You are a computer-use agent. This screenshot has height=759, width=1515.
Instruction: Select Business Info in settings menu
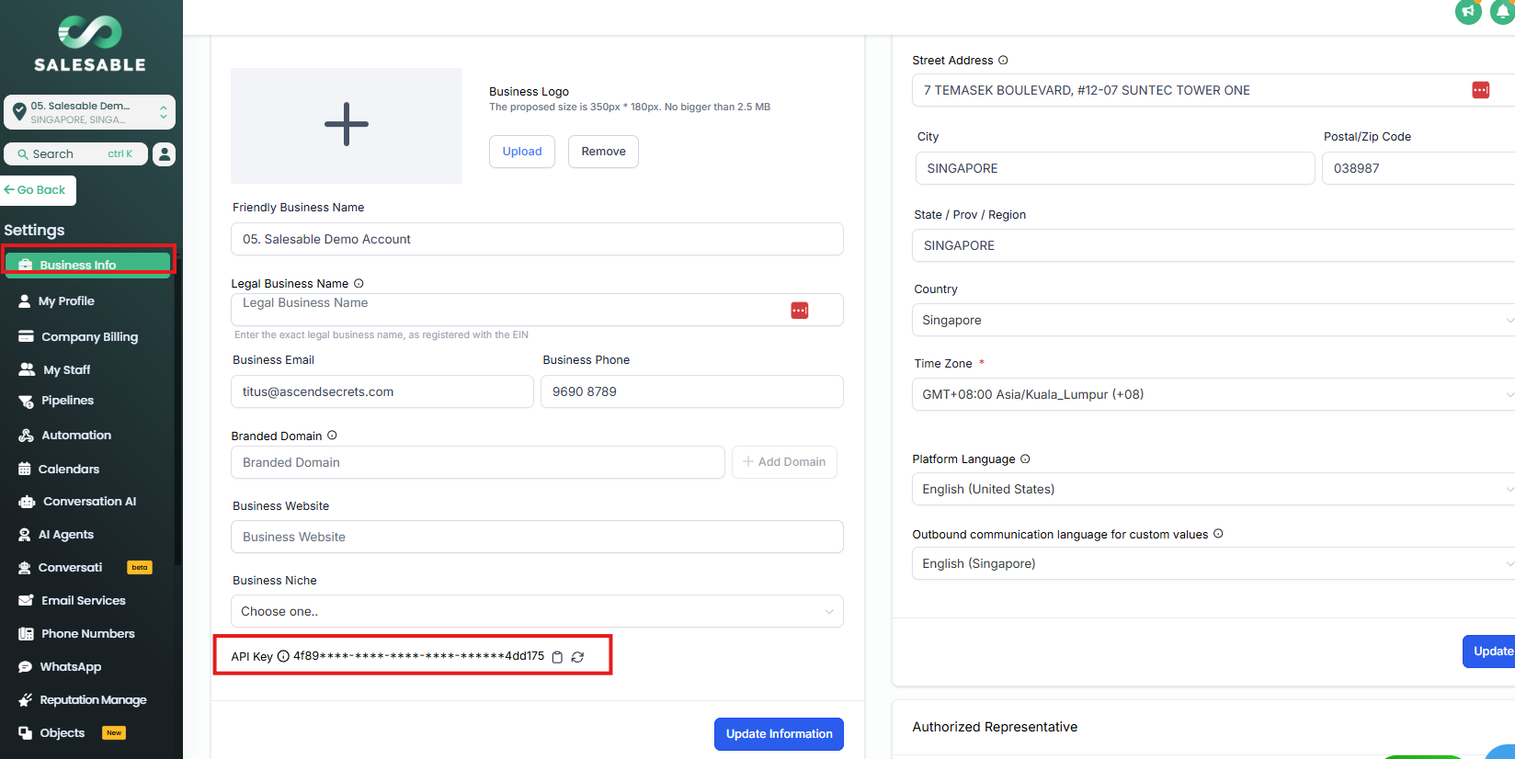88,265
